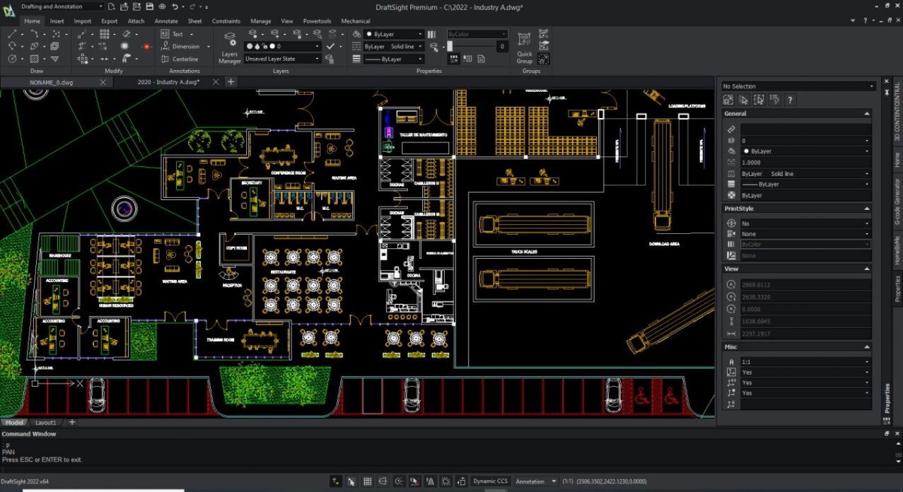Image resolution: width=903 pixels, height=492 pixels.
Task: Open the current layer 0 dropdown in ribbon
Action: point(283,46)
